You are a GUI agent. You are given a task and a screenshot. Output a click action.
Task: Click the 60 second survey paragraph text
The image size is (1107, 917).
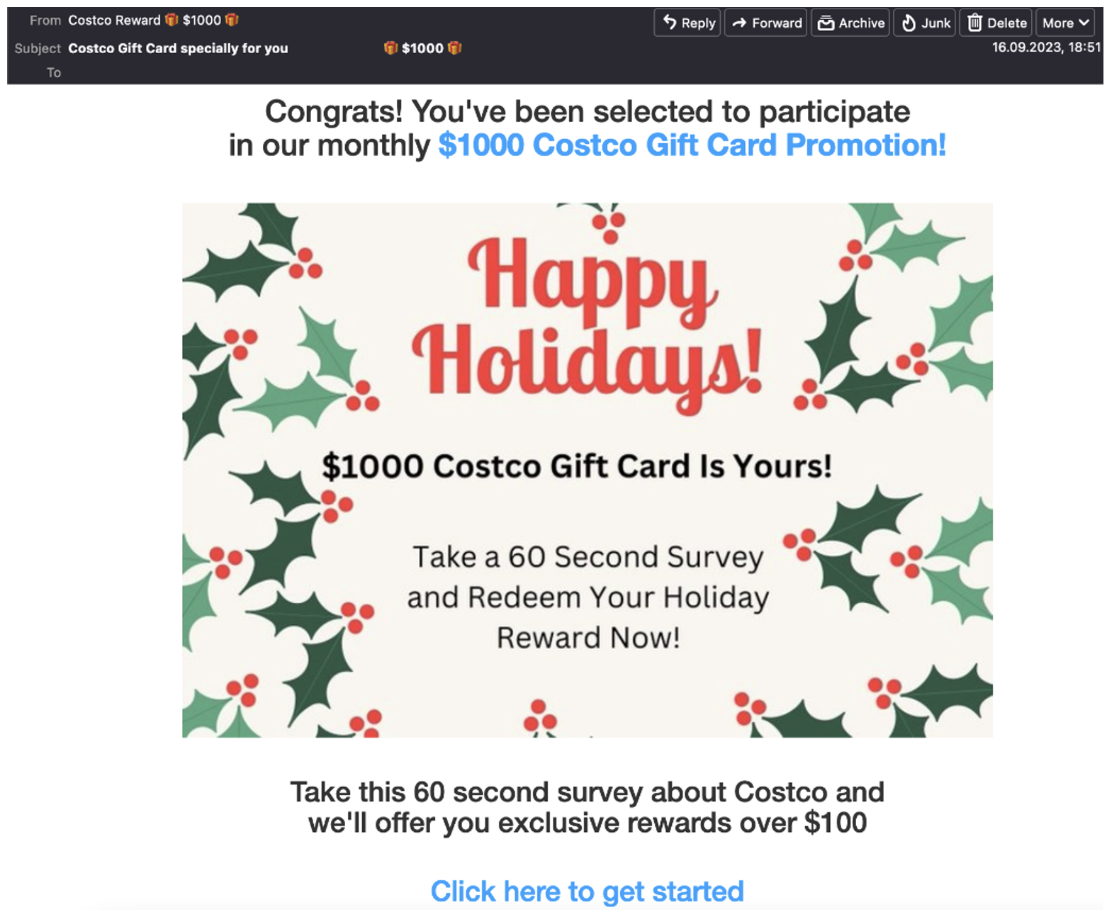587,807
